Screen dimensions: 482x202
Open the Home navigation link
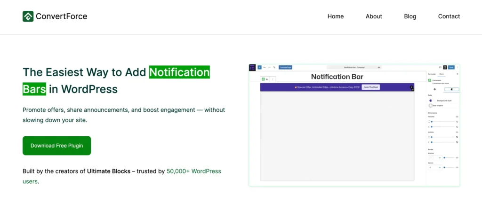coord(336,16)
